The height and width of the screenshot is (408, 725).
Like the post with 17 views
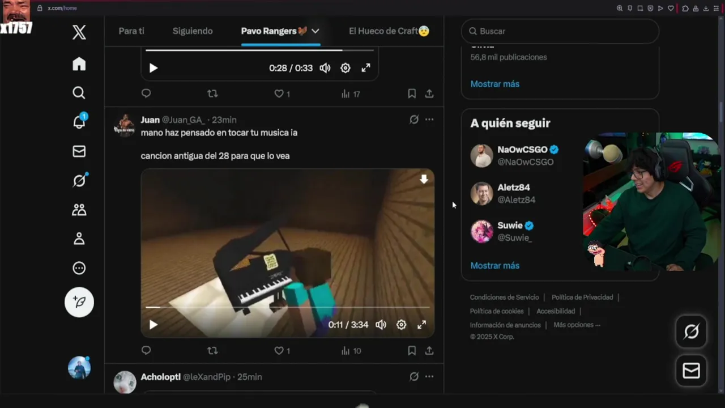[282, 93]
